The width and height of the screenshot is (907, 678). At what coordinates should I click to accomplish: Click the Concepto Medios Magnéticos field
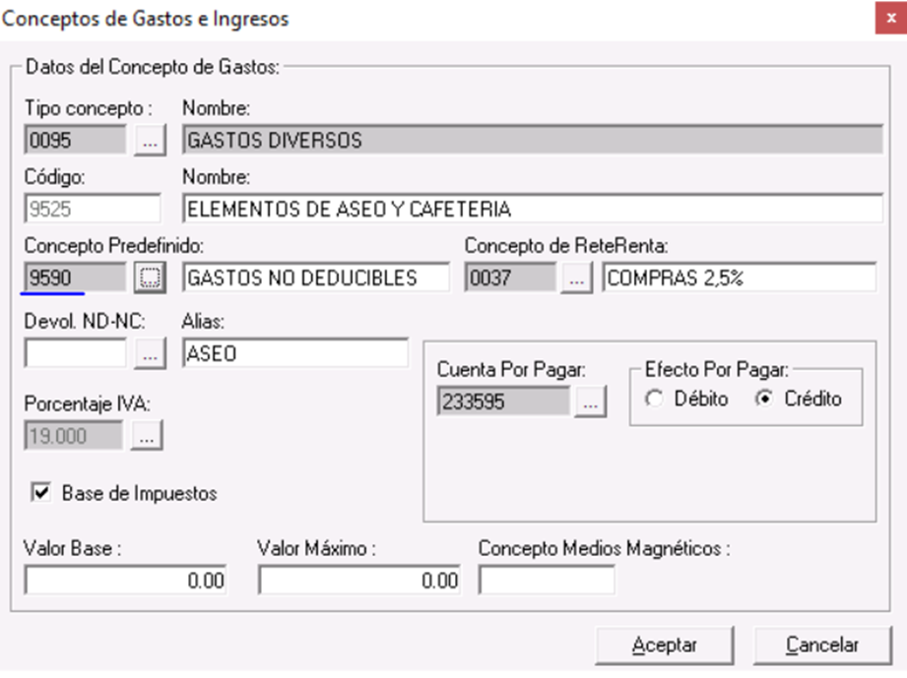547,582
